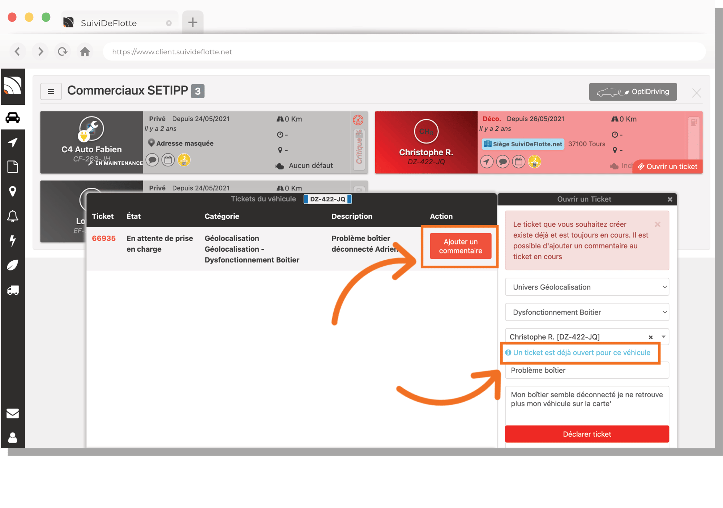Dismiss the red existing-ticket warning

[x=658, y=225]
